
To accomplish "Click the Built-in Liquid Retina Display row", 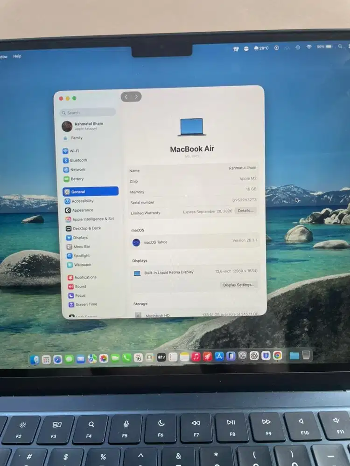I will (195, 272).
